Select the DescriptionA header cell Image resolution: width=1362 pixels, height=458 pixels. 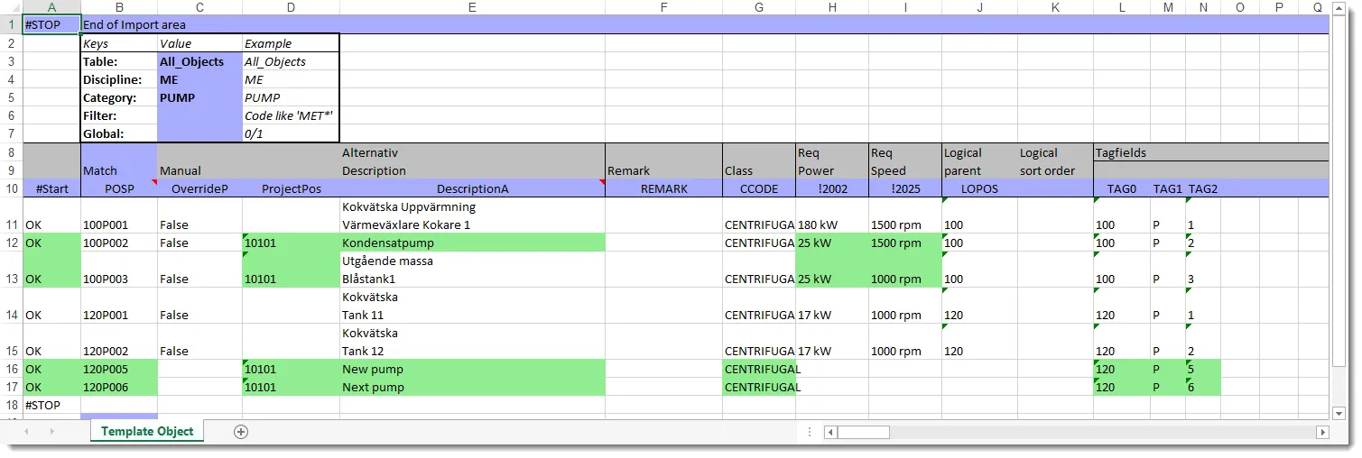tap(472, 188)
